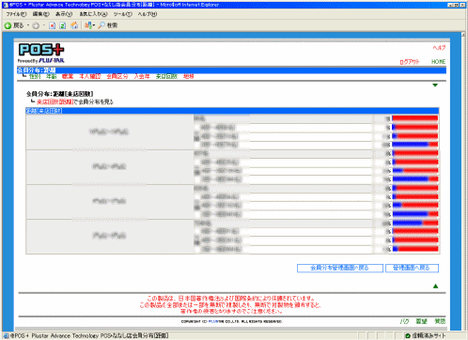Image resolution: width=468 pixels, height=340 pixels.
Task: Go back with the green 戻る arrow
Action: pyautogui.click(x=14, y=25)
